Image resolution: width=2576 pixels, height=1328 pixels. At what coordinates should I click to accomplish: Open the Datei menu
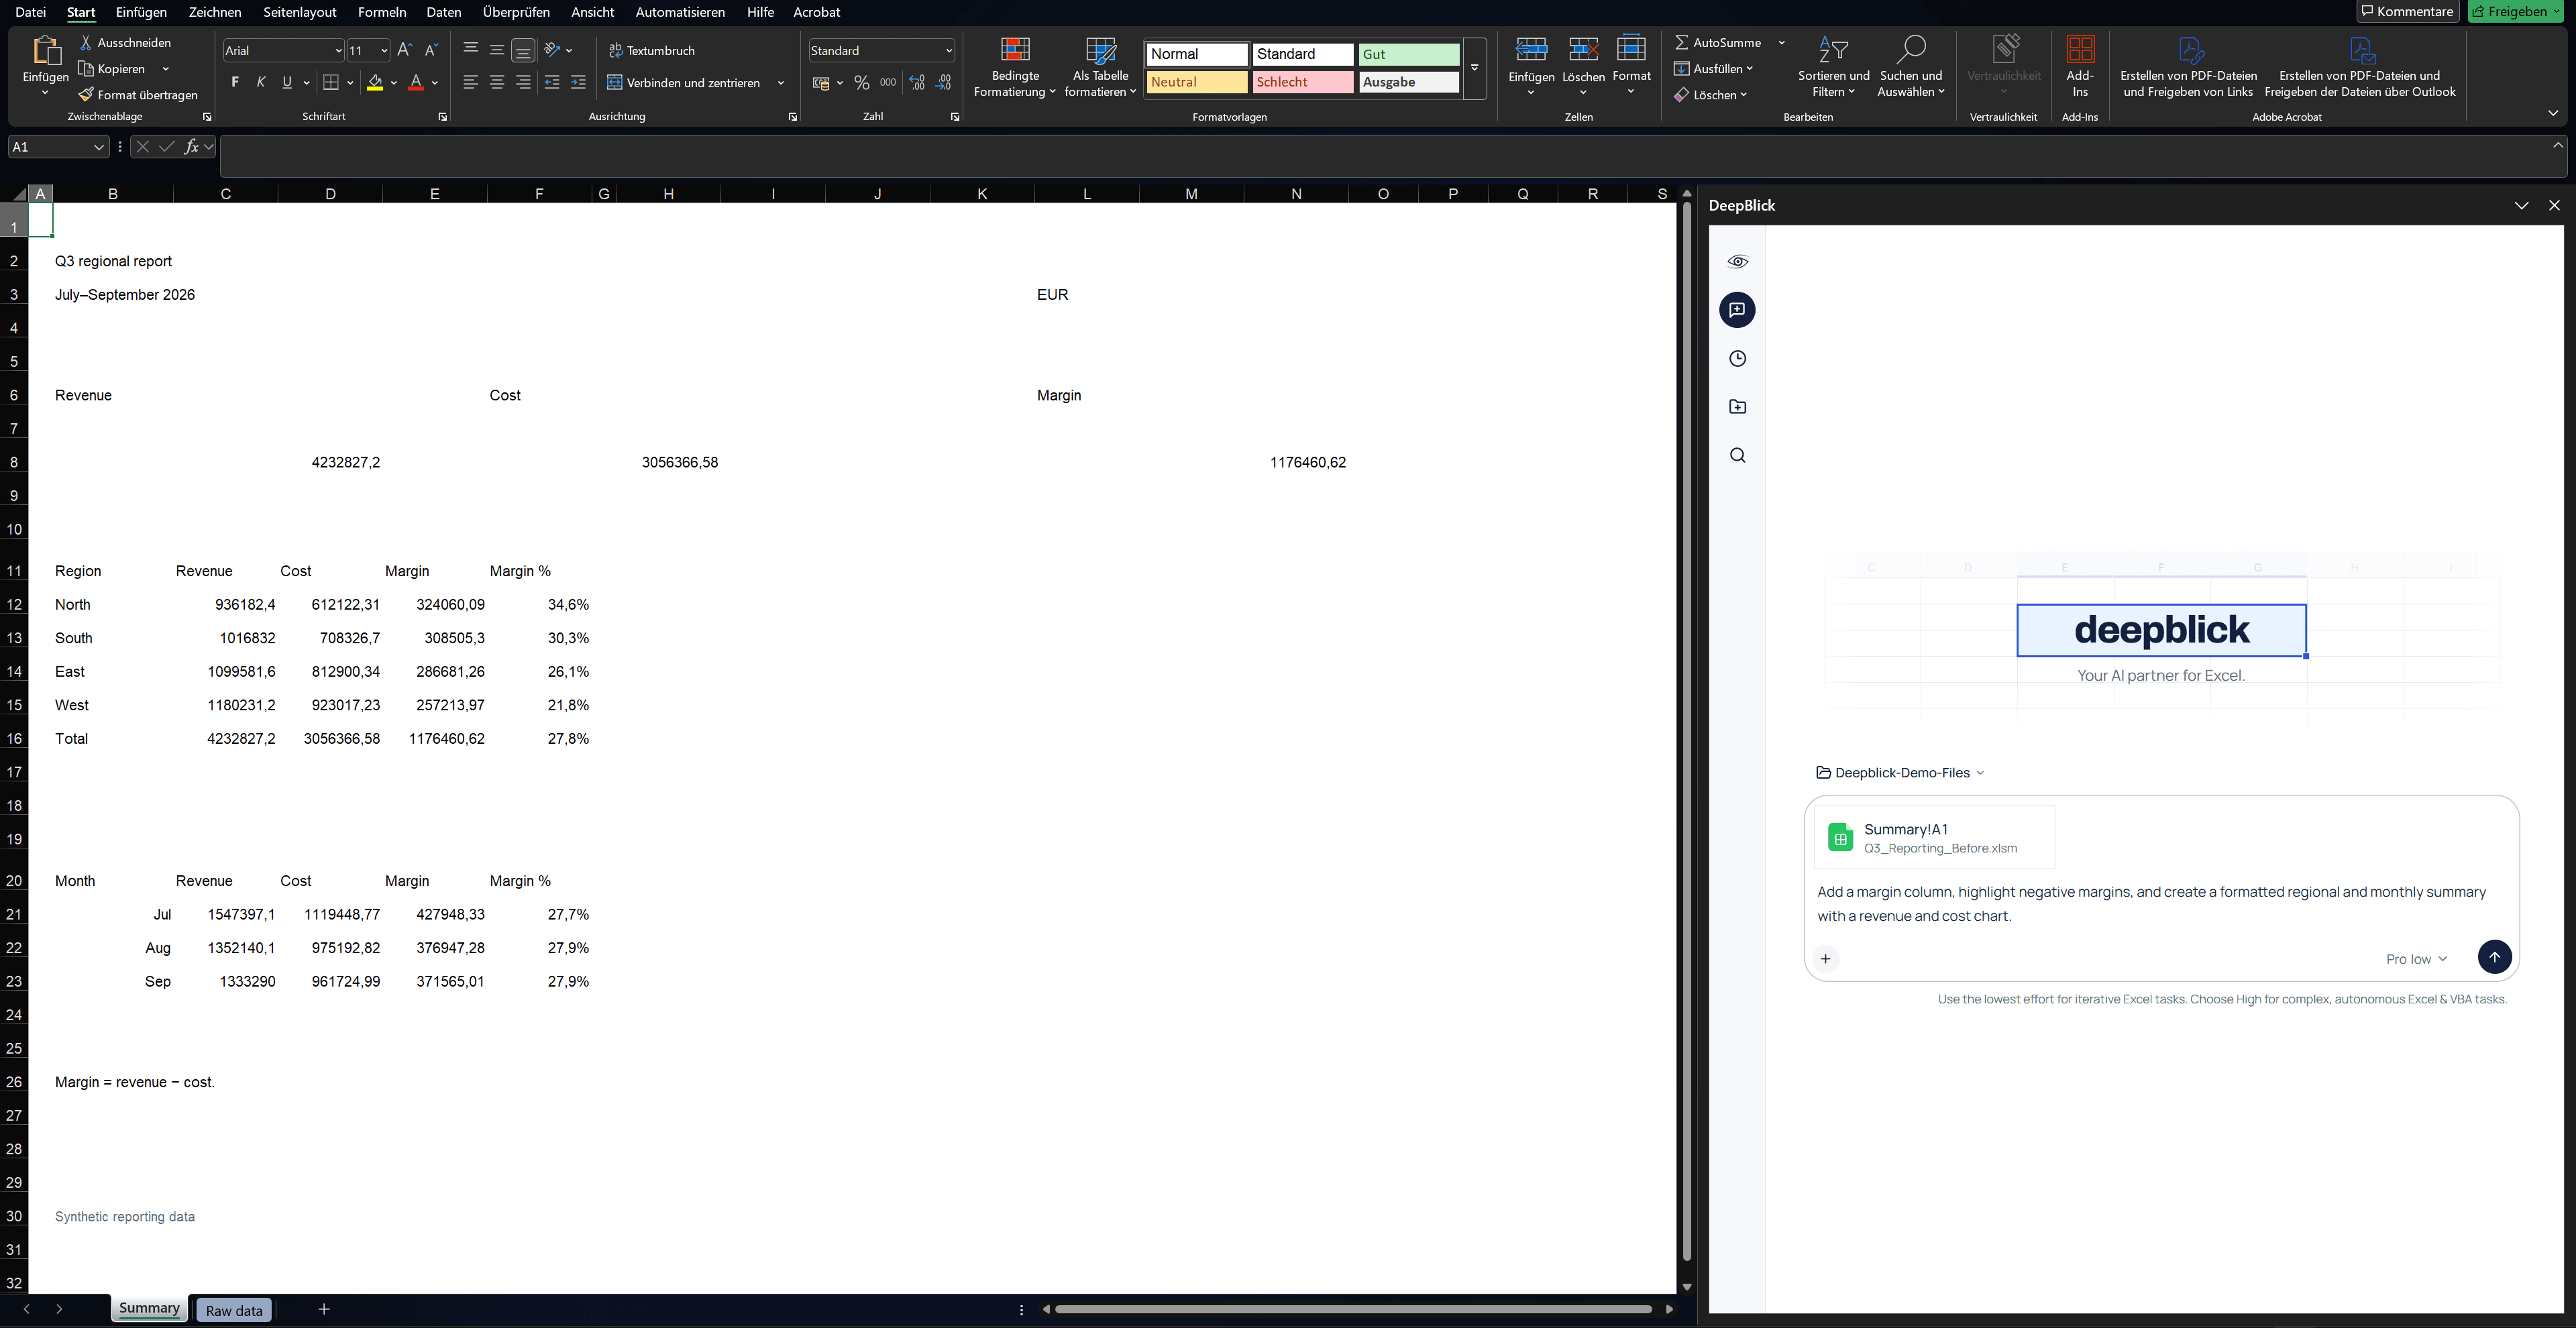(31, 12)
